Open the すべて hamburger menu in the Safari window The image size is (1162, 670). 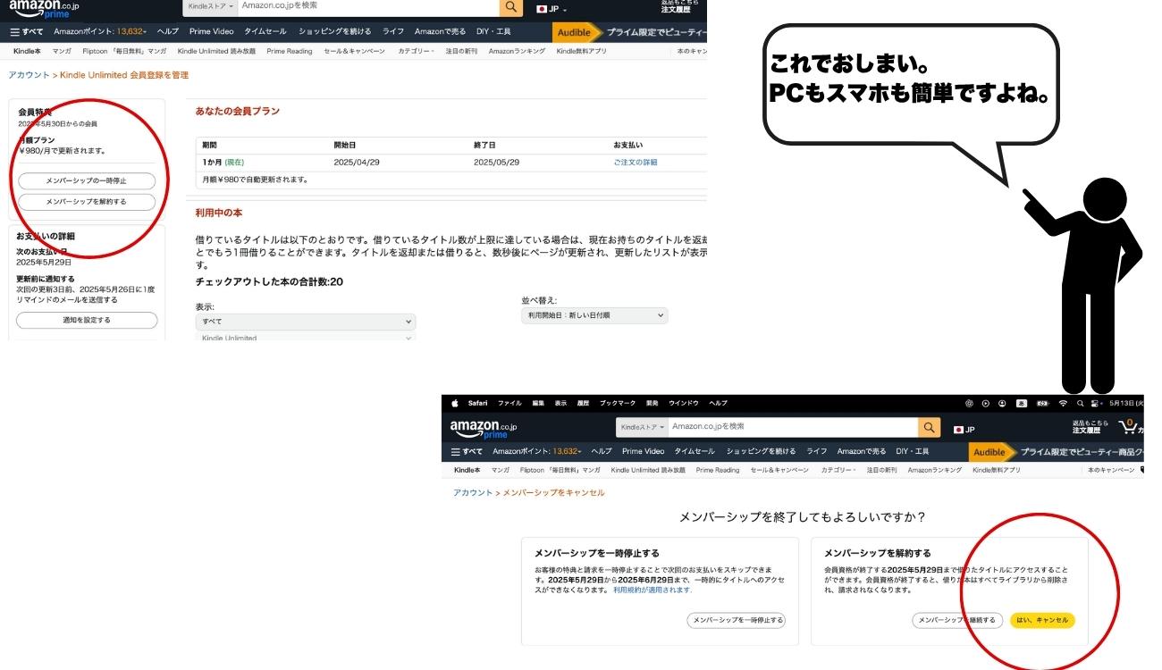tap(467, 451)
